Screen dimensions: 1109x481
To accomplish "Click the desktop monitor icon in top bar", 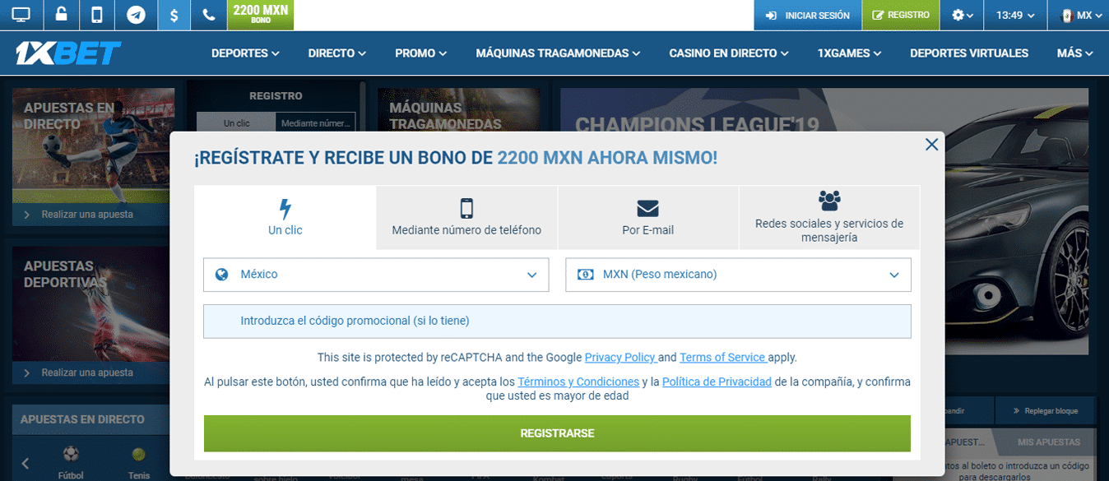I will click(x=21, y=15).
